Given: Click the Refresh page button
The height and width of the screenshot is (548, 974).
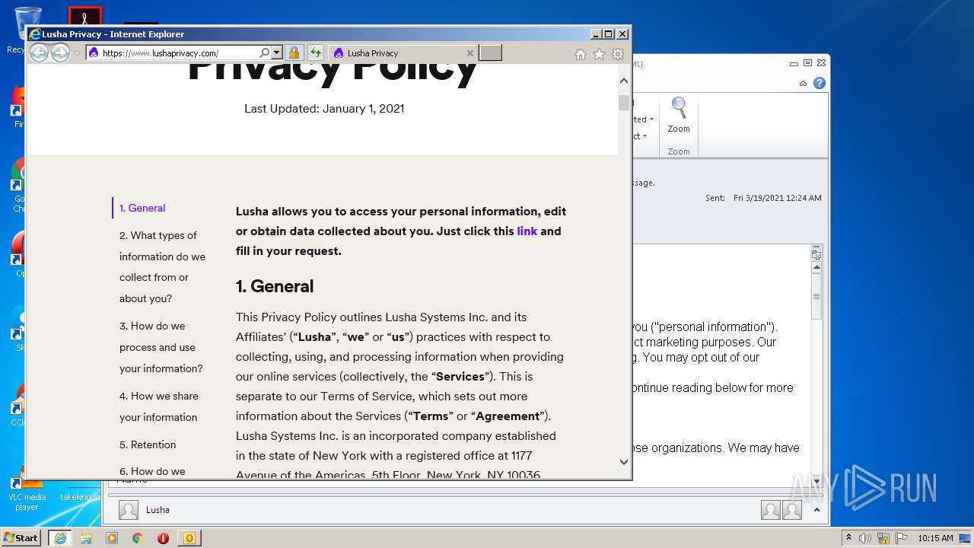Looking at the screenshot, I should (315, 53).
